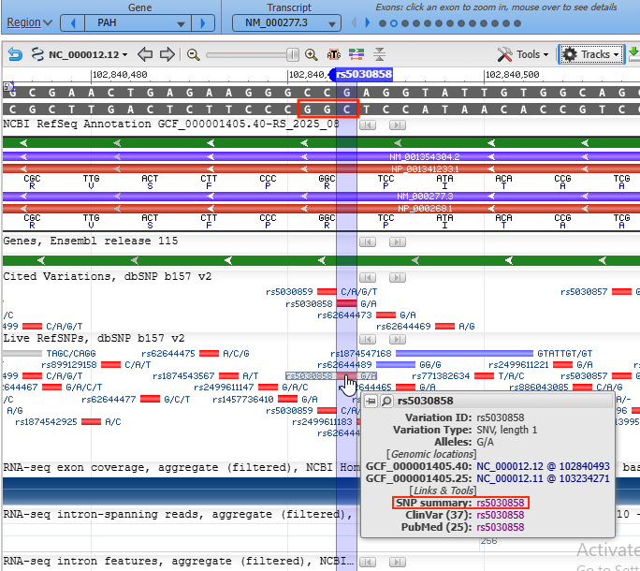The height and width of the screenshot is (571, 640).
Task: Zoom to sequence level with the ATG icon
Action: [x=333, y=54]
